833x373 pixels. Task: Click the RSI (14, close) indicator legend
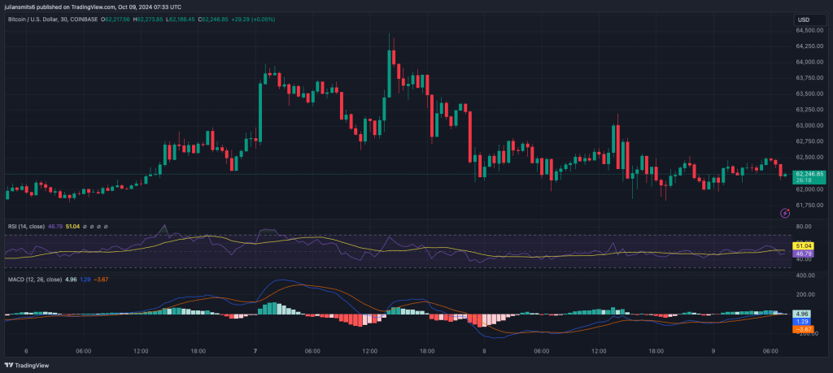pyautogui.click(x=27, y=227)
